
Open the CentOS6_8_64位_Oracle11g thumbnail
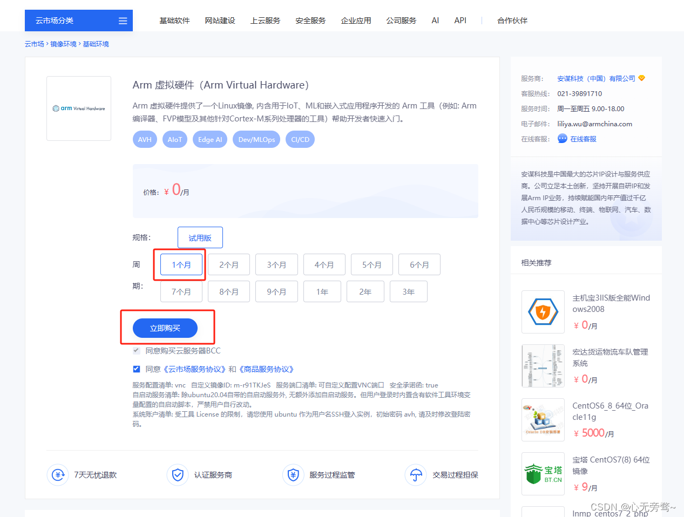point(543,420)
